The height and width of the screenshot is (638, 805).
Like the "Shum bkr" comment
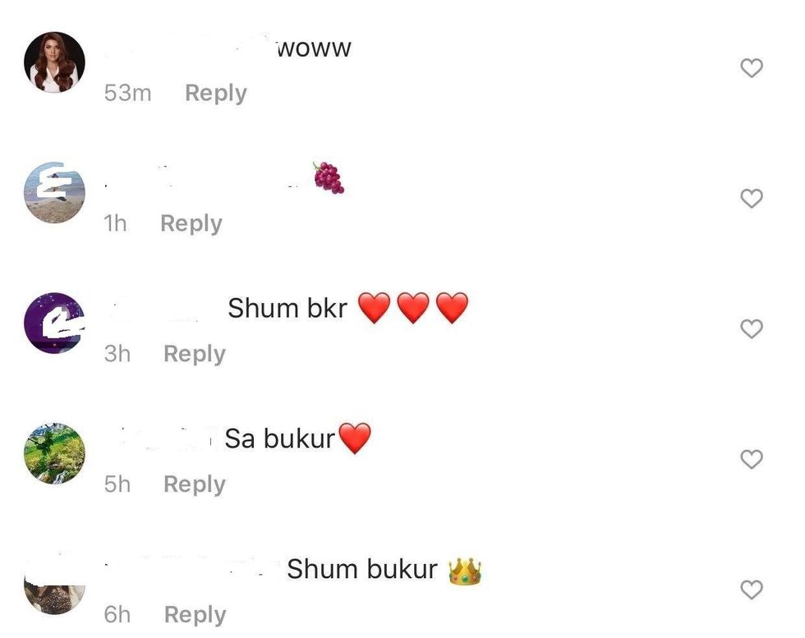click(x=752, y=328)
